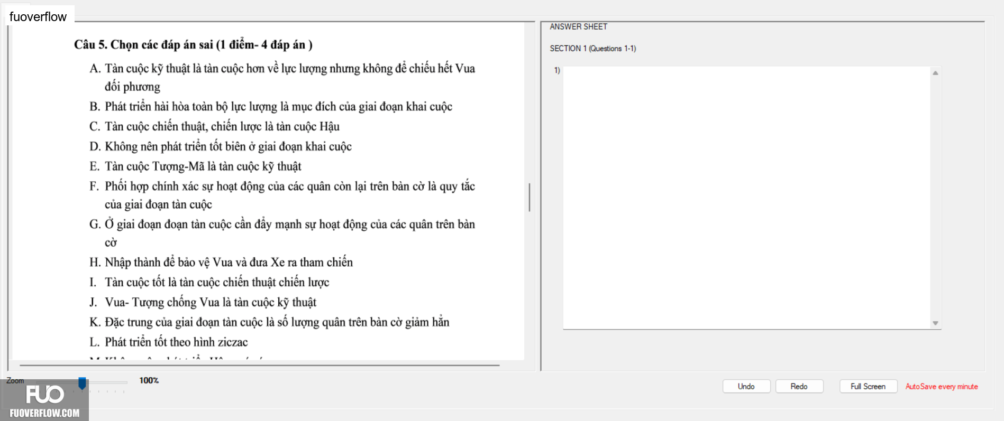The height and width of the screenshot is (421, 1004).
Task: Click option D 'Không nên phát triển tốt biên'
Action: tap(221, 146)
